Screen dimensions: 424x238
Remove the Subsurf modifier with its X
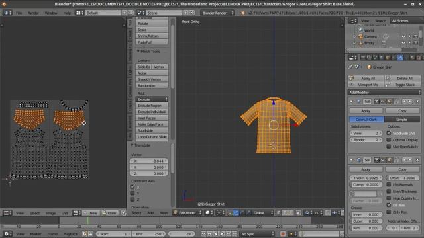(417, 101)
